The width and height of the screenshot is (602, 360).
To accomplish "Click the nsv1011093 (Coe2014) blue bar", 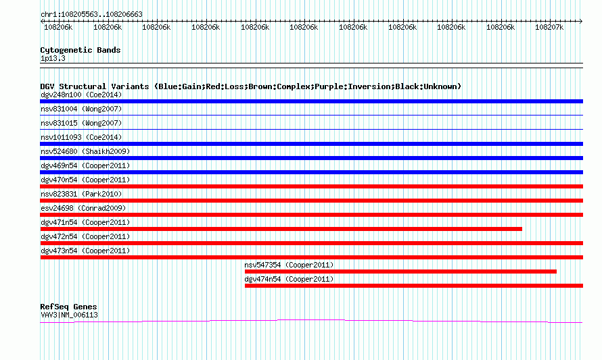I will (x=311, y=144).
